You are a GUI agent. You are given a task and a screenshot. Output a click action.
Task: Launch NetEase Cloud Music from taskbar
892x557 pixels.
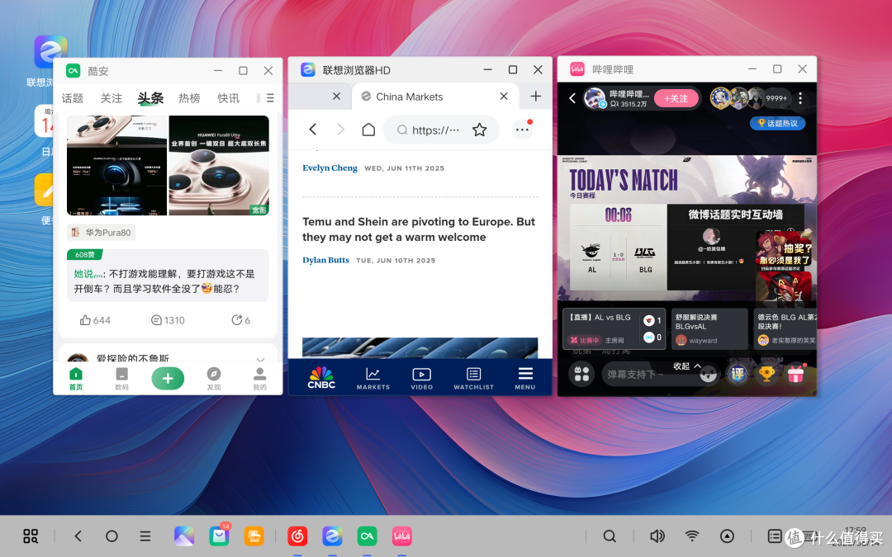(x=297, y=536)
